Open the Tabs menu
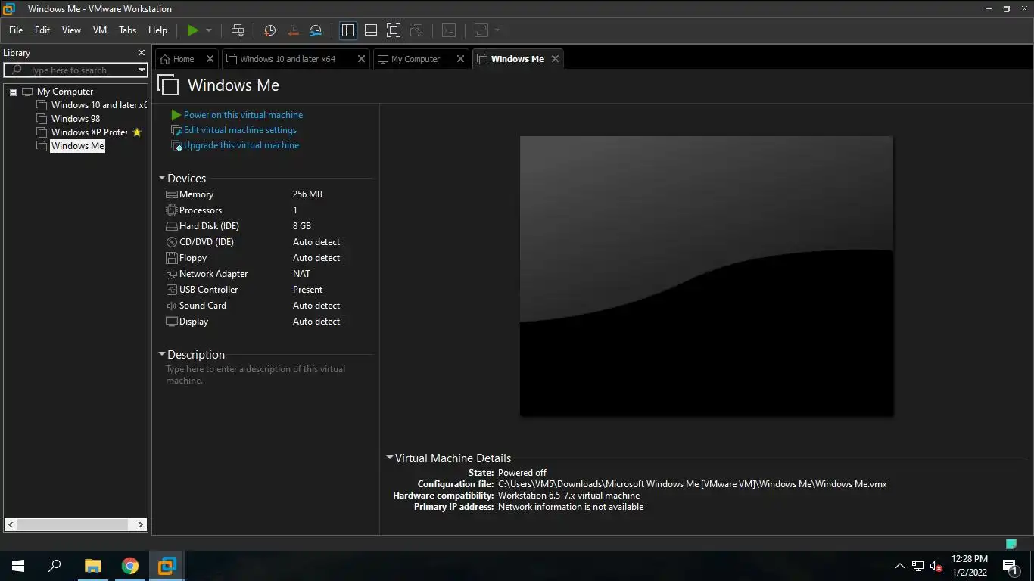This screenshot has height=581, width=1034. pyautogui.click(x=128, y=30)
